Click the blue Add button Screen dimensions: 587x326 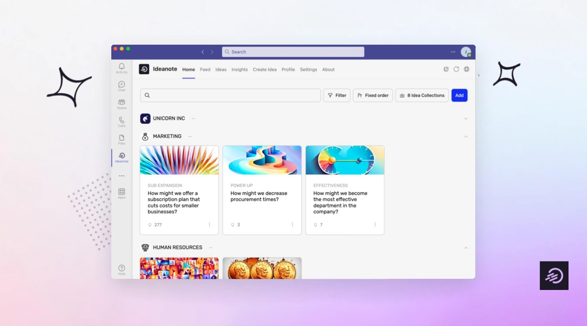459,95
